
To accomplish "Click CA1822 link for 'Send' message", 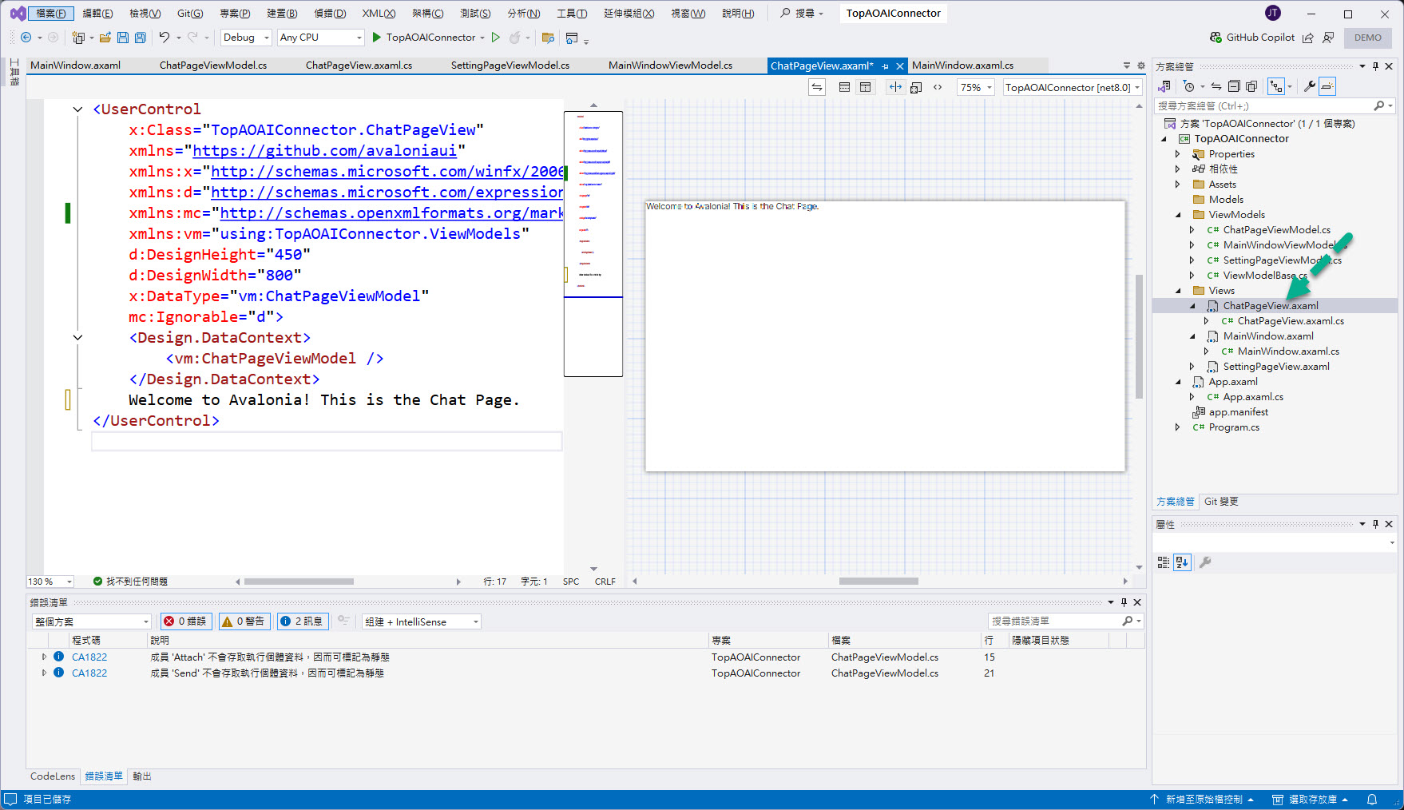I will point(89,673).
